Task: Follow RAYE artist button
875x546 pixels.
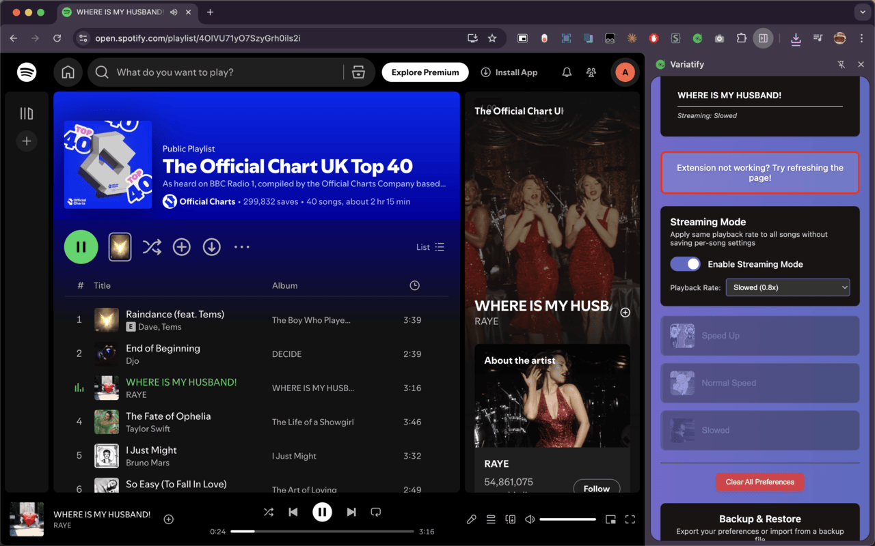Action: coord(596,489)
